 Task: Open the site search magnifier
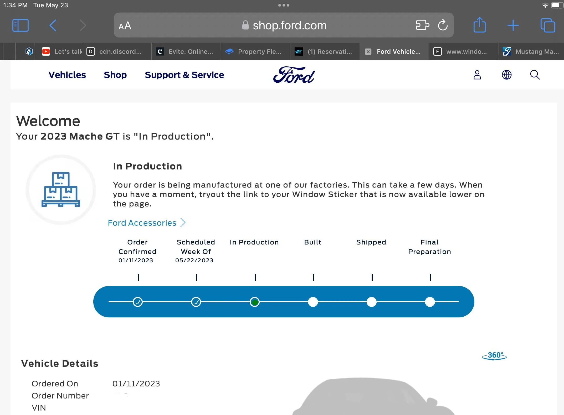(x=535, y=75)
